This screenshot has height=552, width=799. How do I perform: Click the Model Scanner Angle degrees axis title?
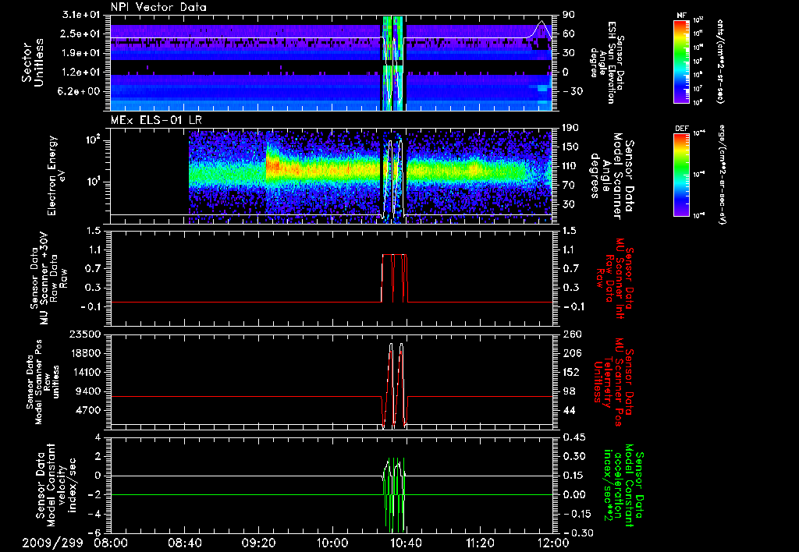point(612,175)
